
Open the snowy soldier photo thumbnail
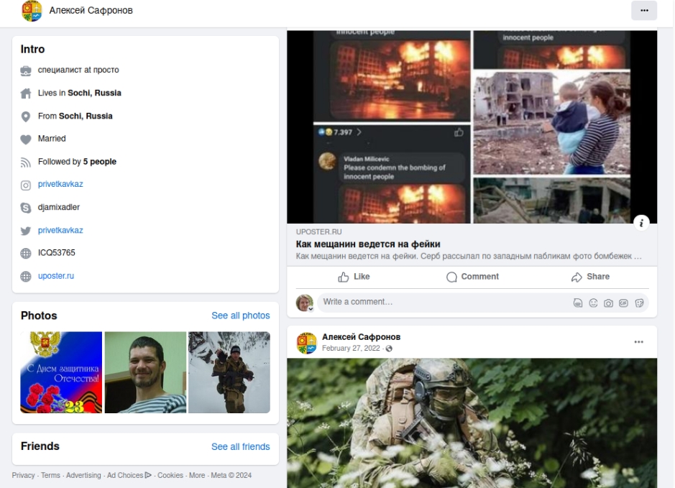229,372
